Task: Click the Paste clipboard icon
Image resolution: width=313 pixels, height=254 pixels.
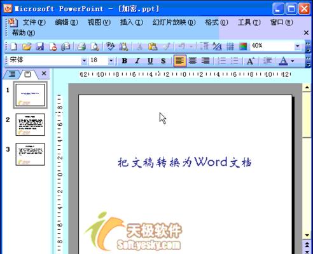Action: (x=153, y=46)
